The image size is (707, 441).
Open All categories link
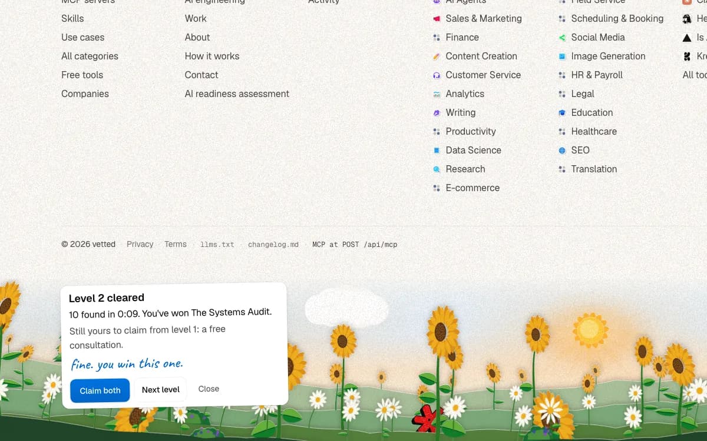point(90,56)
